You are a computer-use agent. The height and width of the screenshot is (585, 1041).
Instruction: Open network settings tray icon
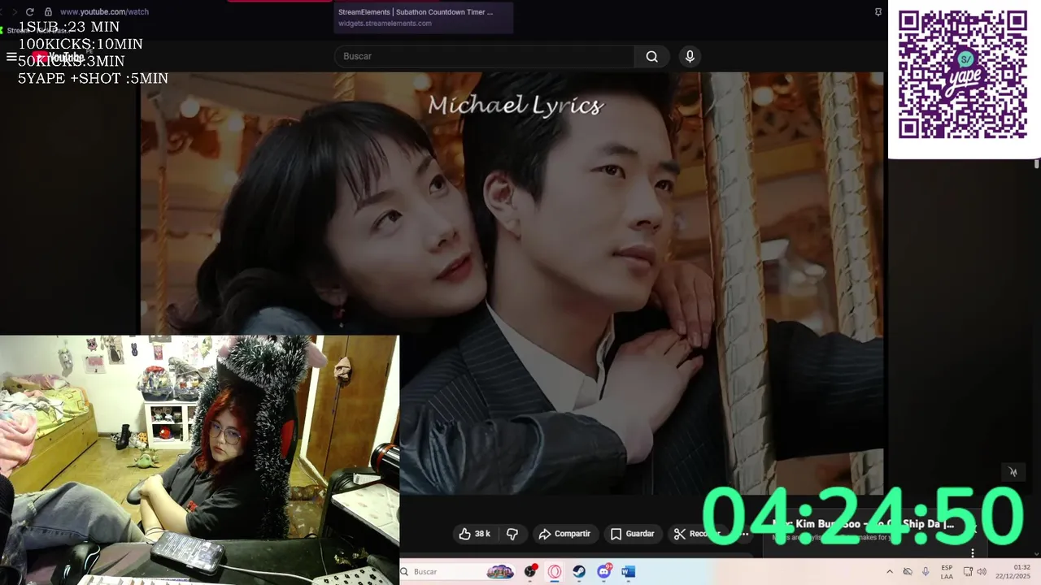click(x=968, y=572)
